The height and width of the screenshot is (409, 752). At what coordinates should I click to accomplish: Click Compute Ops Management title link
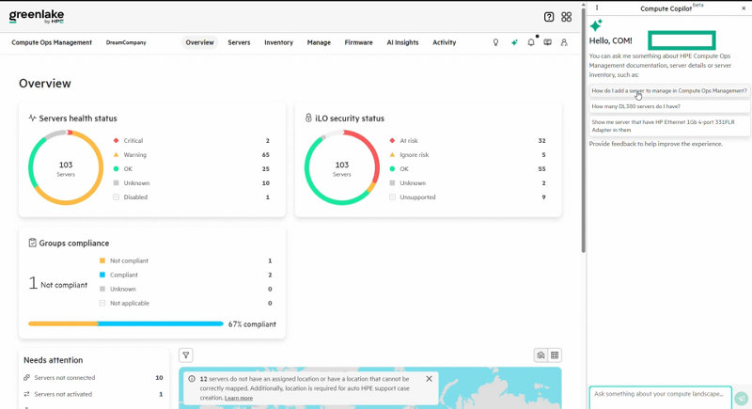52,42
